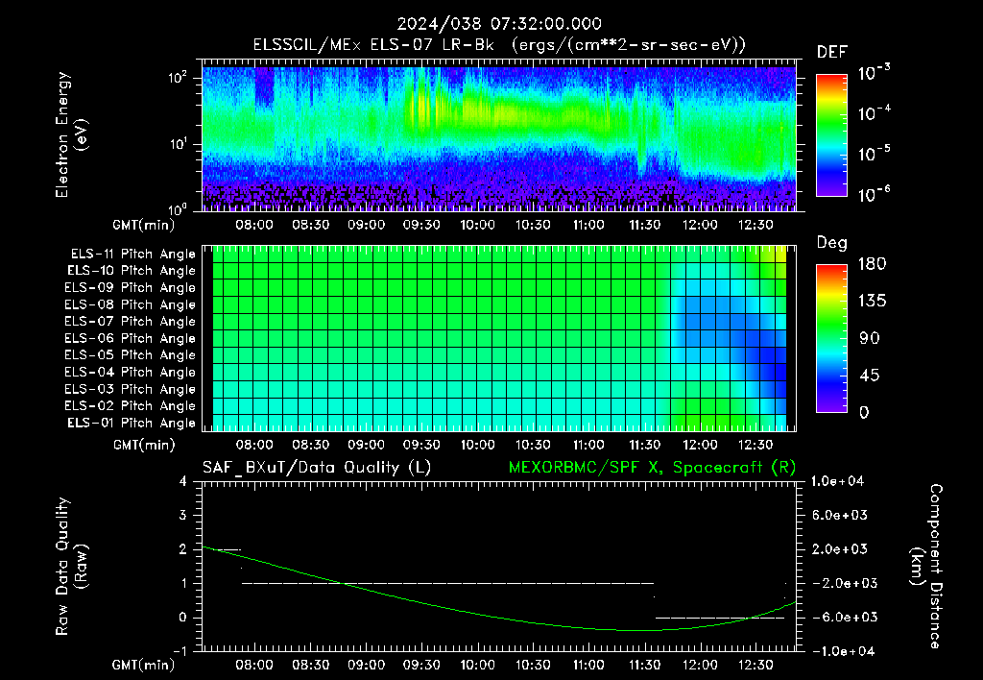Click the 10^-6 value on DEF scale
Image resolution: width=983 pixels, height=680 pixels.
[x=874, y=194]
